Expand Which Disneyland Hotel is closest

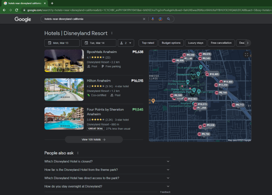107,161
